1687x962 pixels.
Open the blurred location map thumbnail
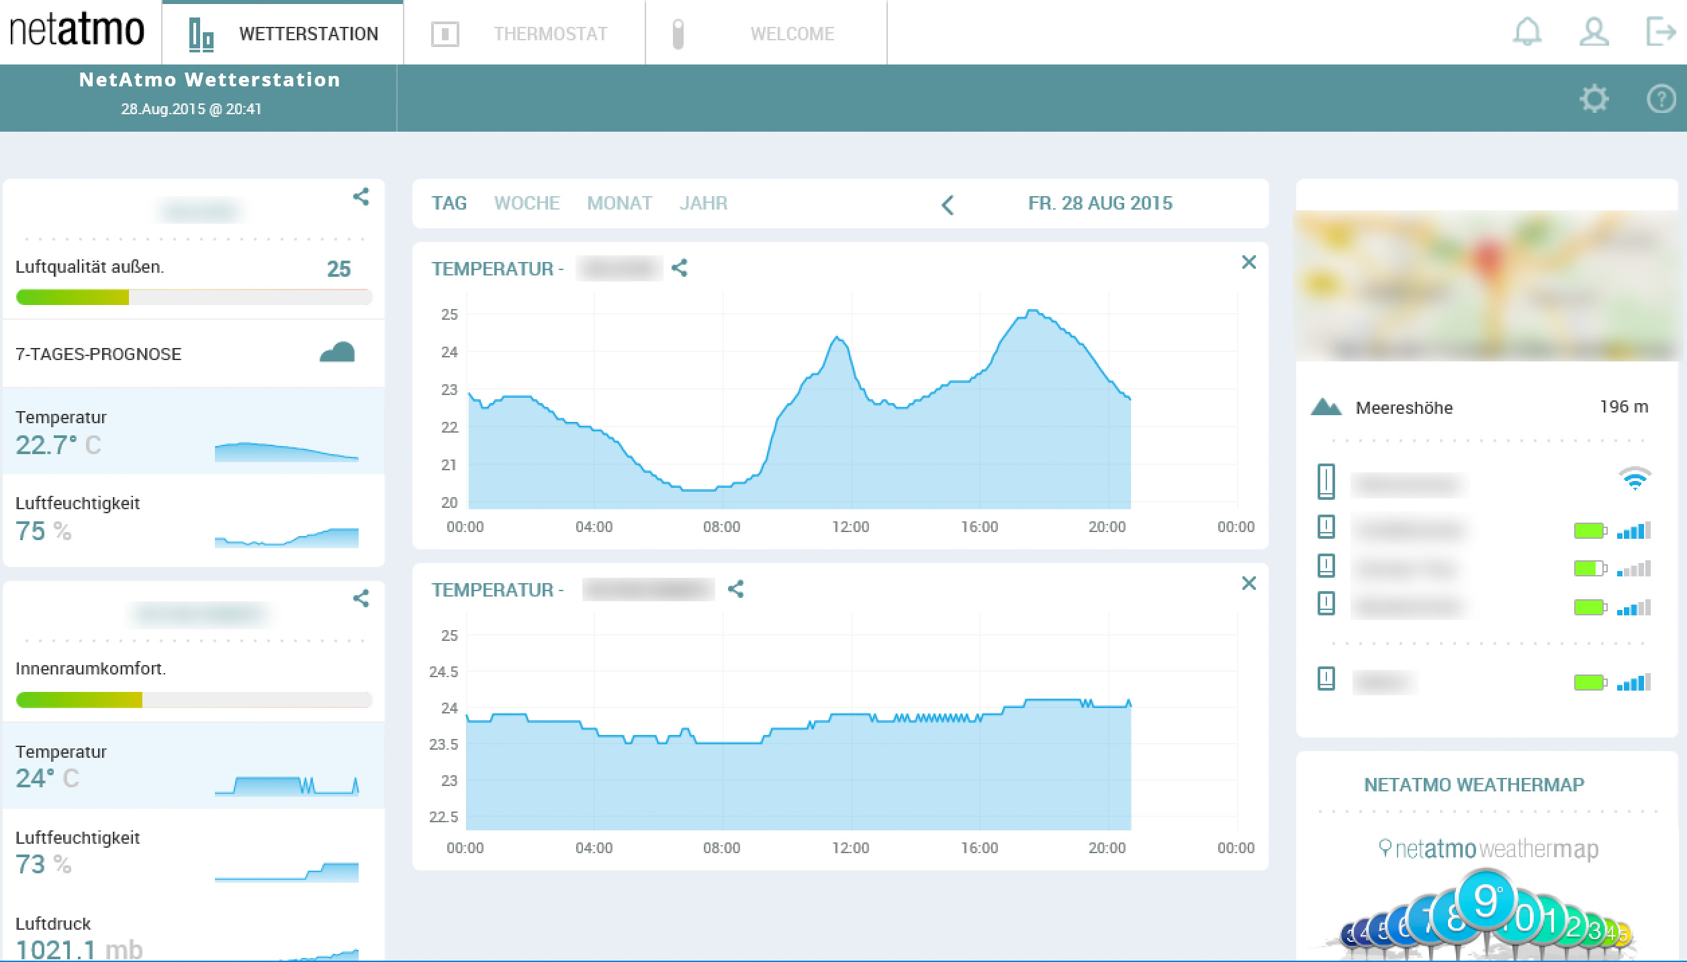pos(1486,286)
